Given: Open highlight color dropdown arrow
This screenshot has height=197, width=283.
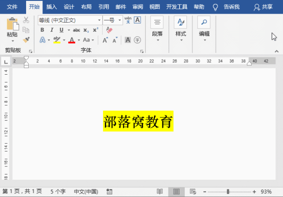Looking at the screenshot, I should [x=64, y=40].
